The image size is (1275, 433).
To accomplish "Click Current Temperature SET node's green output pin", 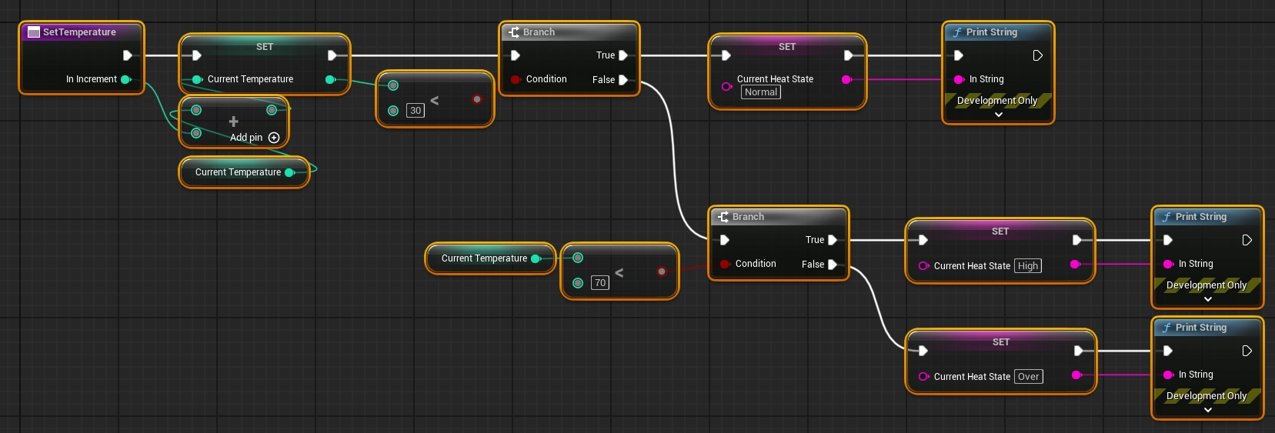I will (x=330, y=79).
